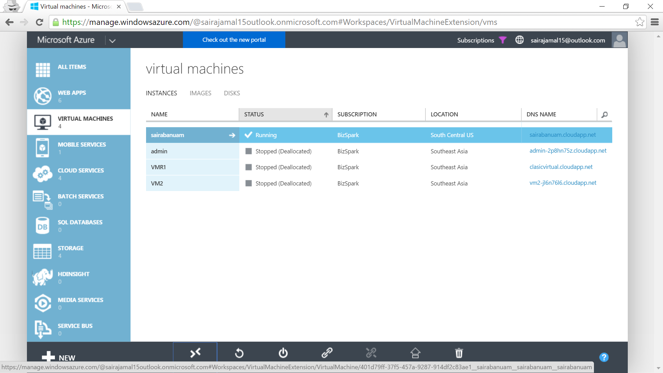Click the browser reload button
This screenshot has height=373, width=663.
39,22
